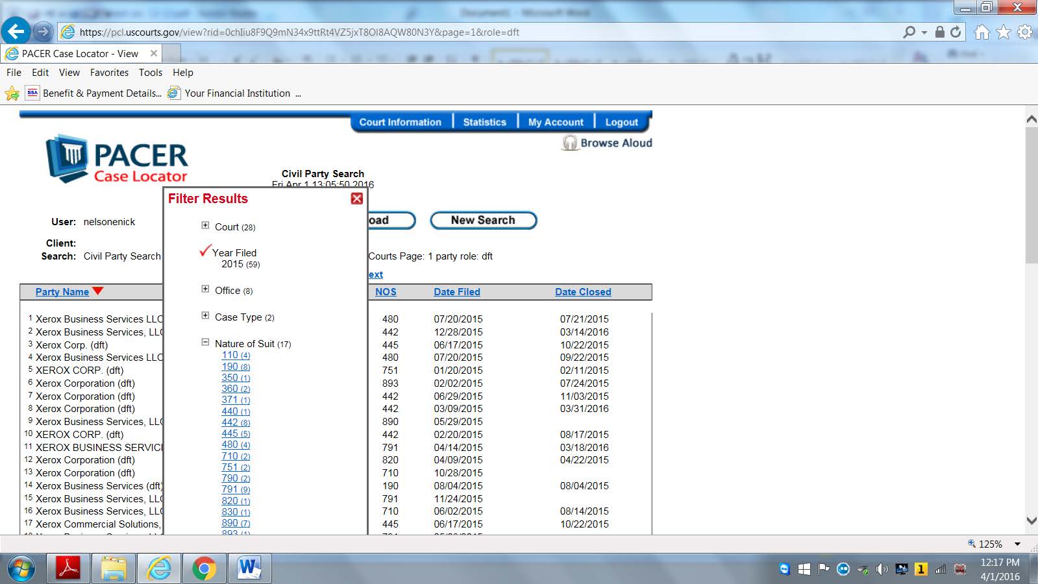Click page scrollbar down arrow
This screenshot has height=584, width=1038.
[x=1032, y=520]
